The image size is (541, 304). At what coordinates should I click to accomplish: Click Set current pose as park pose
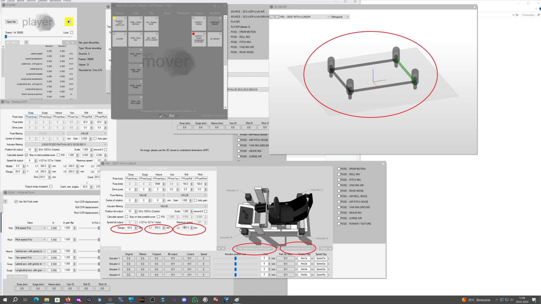[x=297, y=249]
